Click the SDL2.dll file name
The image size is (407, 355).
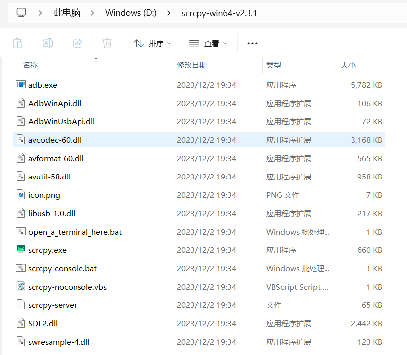coord(43,324)
